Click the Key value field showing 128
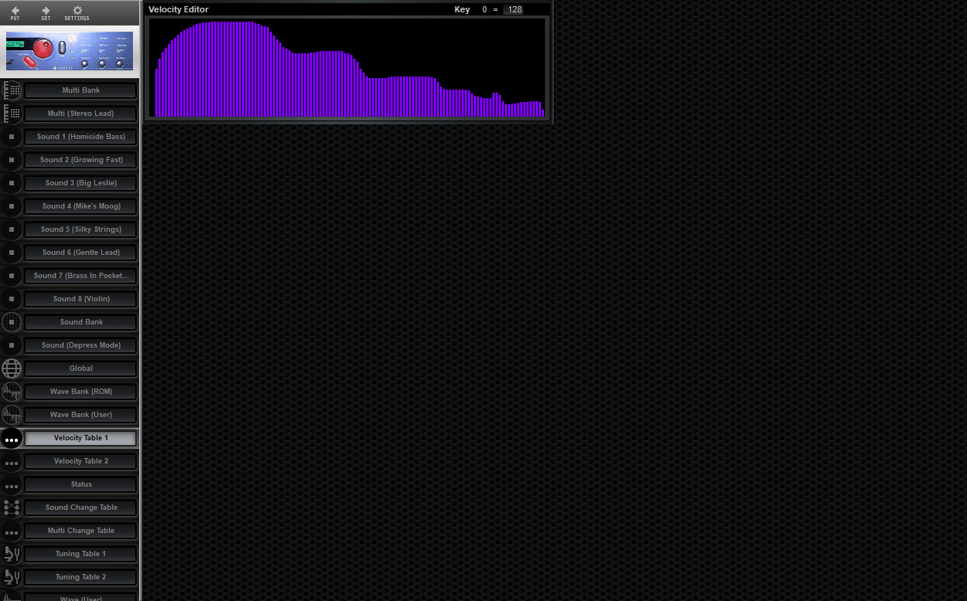 (x=513, y=9)
